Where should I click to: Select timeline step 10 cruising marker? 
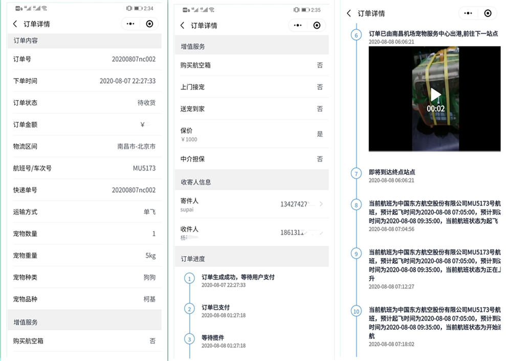coord(357,311)
